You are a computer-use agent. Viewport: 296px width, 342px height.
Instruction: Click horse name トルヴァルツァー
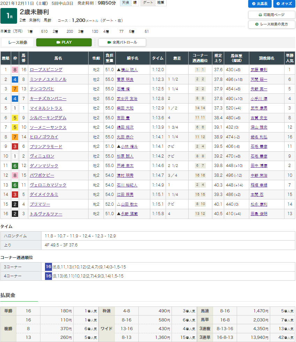(x=46, y=214)
